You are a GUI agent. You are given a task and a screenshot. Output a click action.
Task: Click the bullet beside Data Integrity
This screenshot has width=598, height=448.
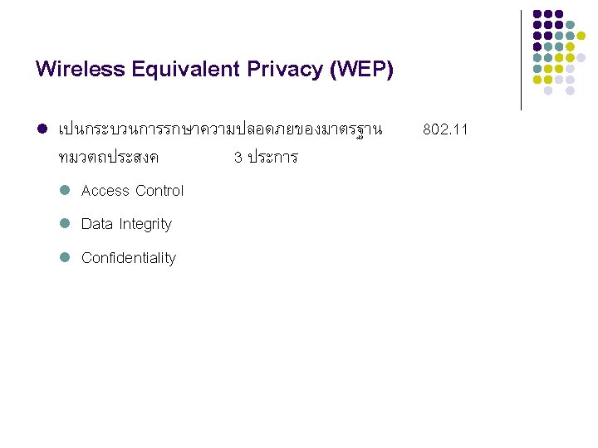pyautogui.click(x=64, y=224)
